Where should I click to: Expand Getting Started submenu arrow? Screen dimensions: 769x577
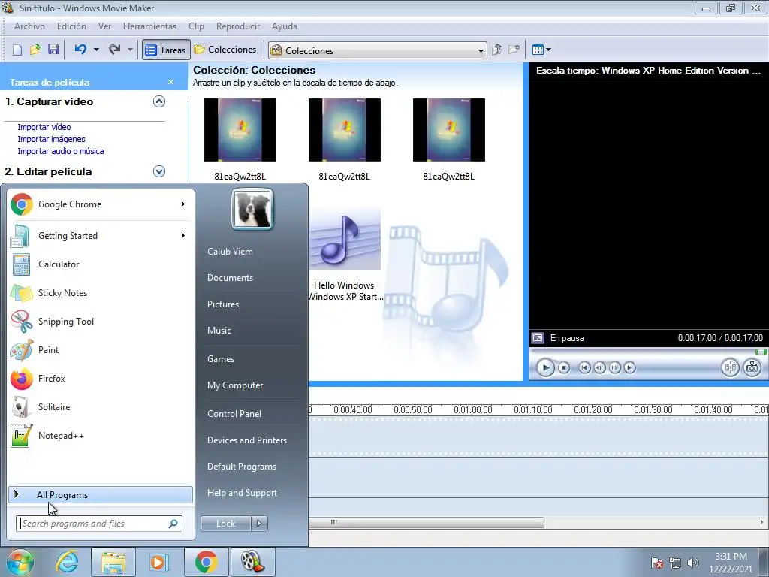(x=183, y=235)
